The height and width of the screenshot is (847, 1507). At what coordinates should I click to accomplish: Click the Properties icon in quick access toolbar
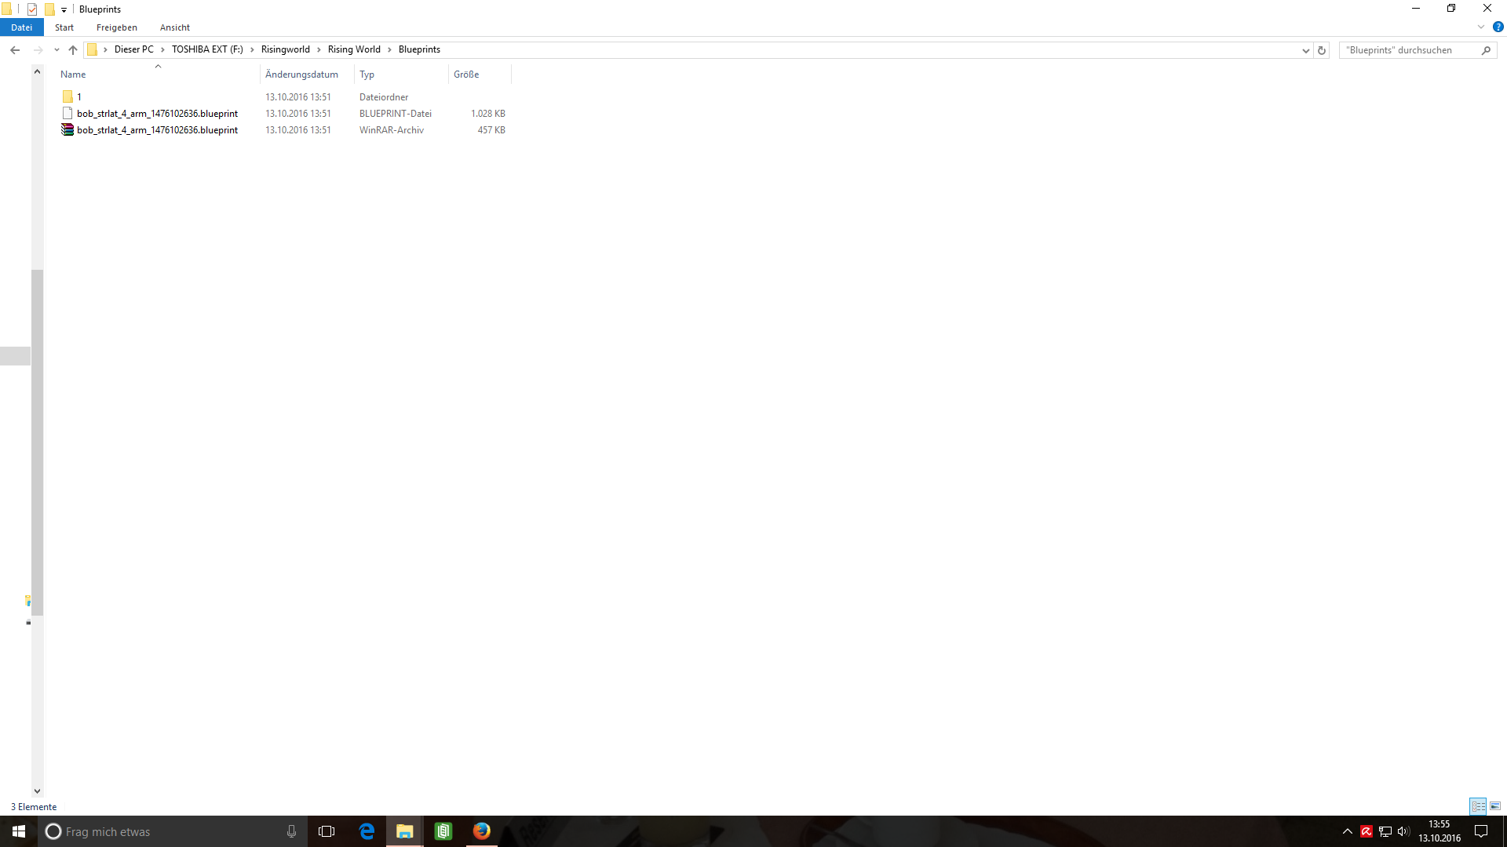pyautogui.click(x=32, y=9)
